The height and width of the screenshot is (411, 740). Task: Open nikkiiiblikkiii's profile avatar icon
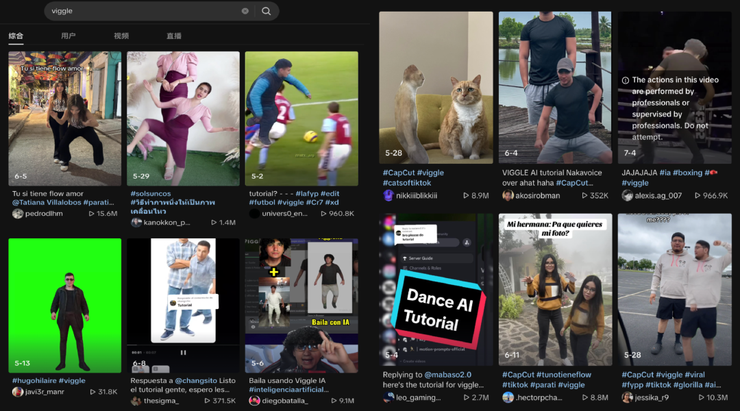[388, 195]
